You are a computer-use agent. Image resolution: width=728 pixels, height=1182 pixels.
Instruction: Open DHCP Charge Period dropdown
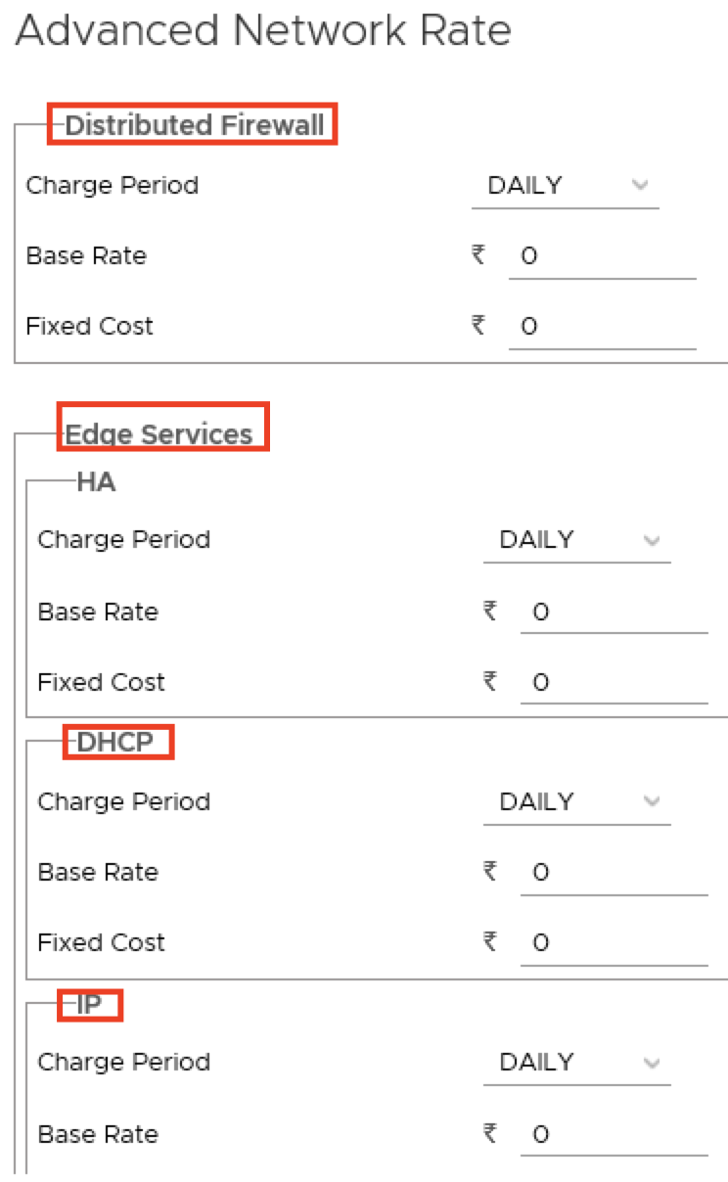(x=574, y=802)
